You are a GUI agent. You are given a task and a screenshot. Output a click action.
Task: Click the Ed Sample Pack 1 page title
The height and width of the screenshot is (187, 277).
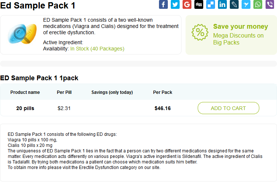pyautogui.click(x=38, y=5)
